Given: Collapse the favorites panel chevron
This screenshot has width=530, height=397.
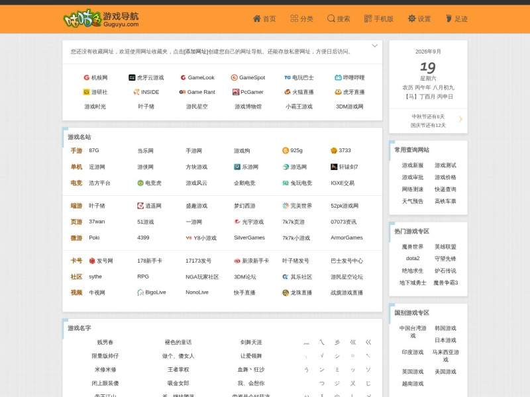Looking at the screenshot, I should pos(374,46).
